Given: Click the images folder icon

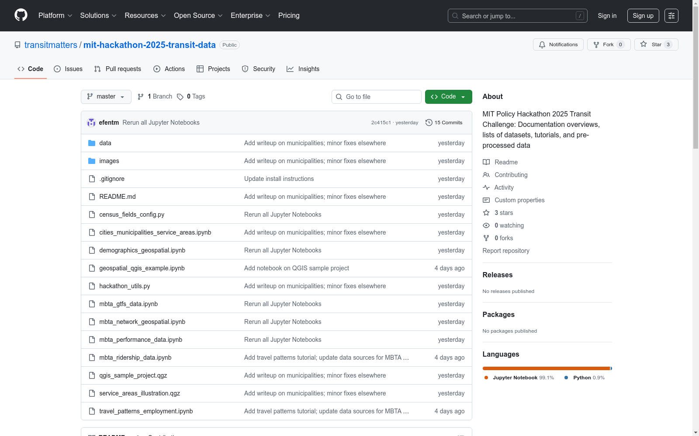Looking at the screenshot, I should 92,161.
